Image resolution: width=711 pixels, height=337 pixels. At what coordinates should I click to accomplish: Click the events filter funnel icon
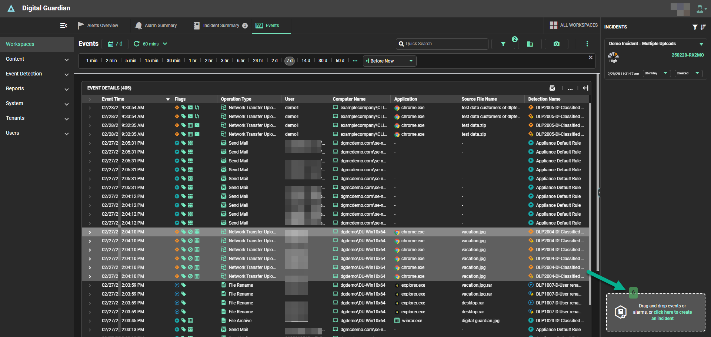coord(503,44)
